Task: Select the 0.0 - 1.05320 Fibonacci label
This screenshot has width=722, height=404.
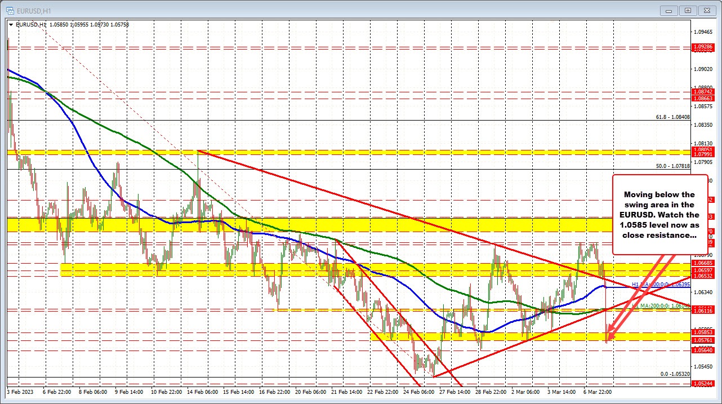Action: (675, 374)
